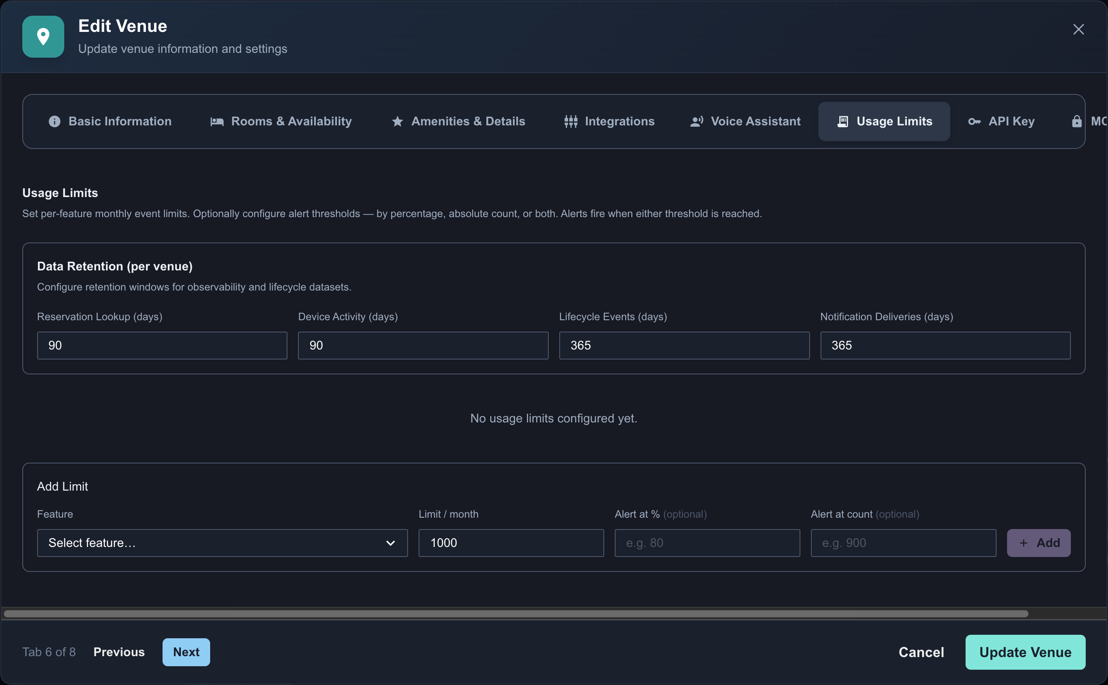
Task: Click the 'Edit Venue' dialog title
Action: 123,26
